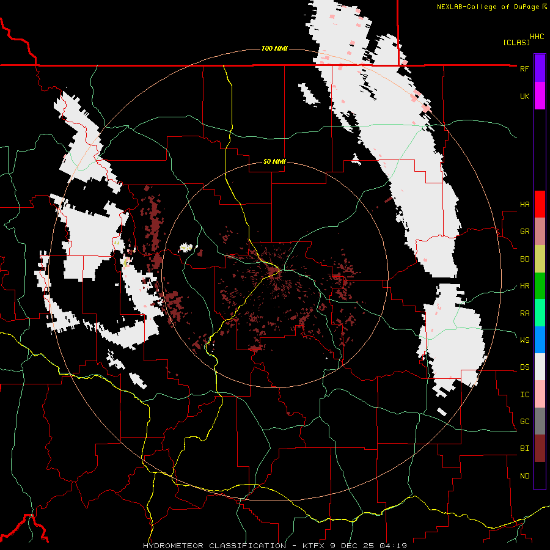Click the GR legend label
The image size is (550, 550).
[x=524, y=232]
